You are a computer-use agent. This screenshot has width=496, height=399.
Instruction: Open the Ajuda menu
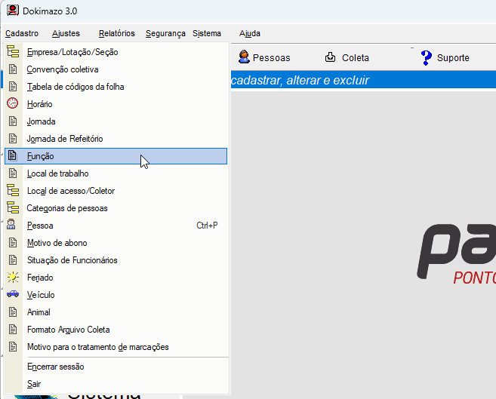click(x=250, y=33)
